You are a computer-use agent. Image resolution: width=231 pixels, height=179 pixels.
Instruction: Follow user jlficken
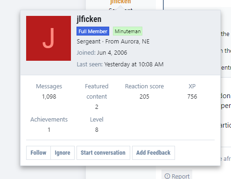point(38,153)
